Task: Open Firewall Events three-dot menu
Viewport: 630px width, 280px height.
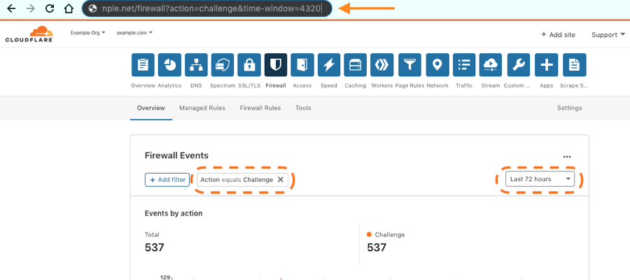Action: (567, 157)
